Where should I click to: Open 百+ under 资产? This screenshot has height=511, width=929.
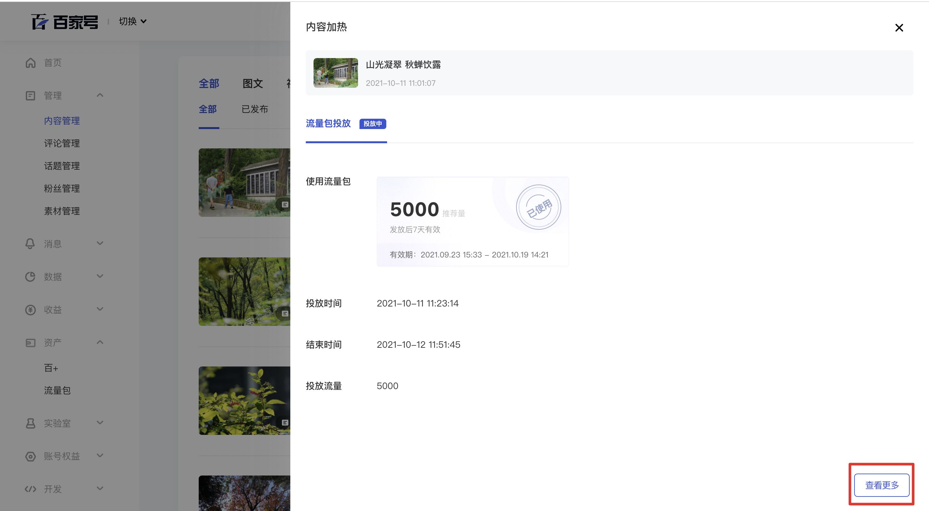coord(51,368)
